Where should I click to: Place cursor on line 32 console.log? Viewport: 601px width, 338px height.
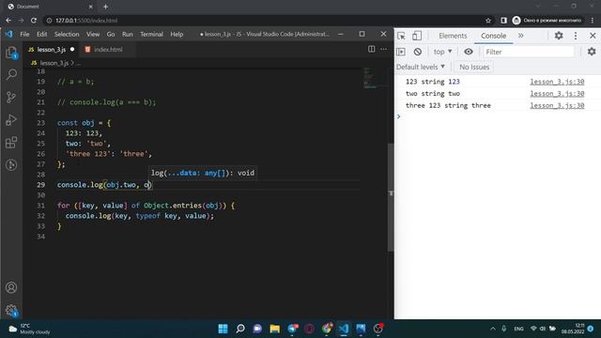[140, 216]
